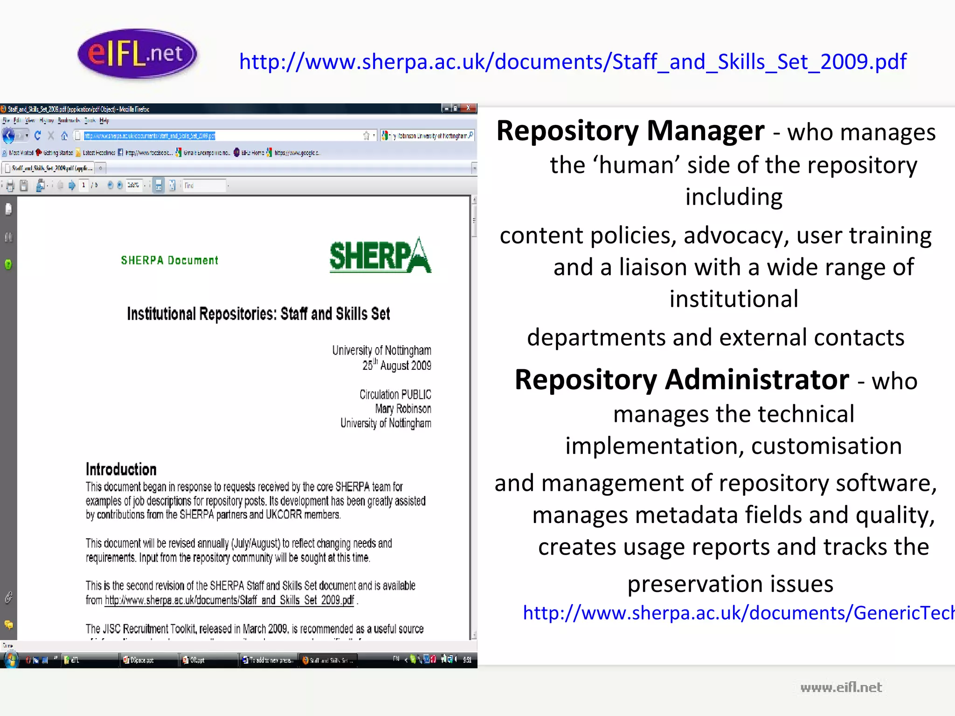The width and height of the screenshot is (955, 716).
Task: Open Firefox File menu
Action: 6,120
